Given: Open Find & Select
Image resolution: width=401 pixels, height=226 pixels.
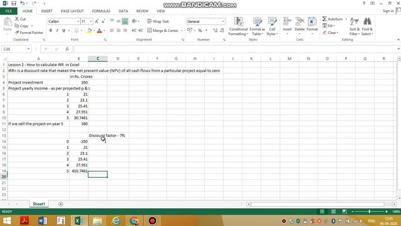Looking at the screenshot, I should 367,26.
